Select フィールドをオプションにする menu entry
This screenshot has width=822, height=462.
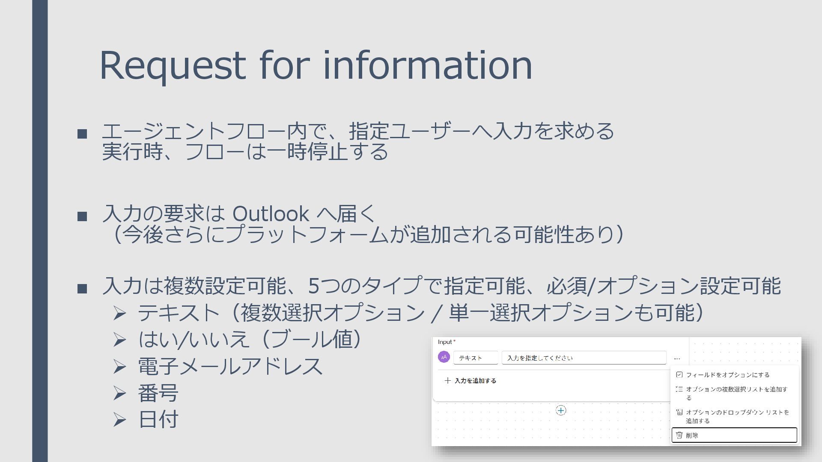tap(728, 375)
